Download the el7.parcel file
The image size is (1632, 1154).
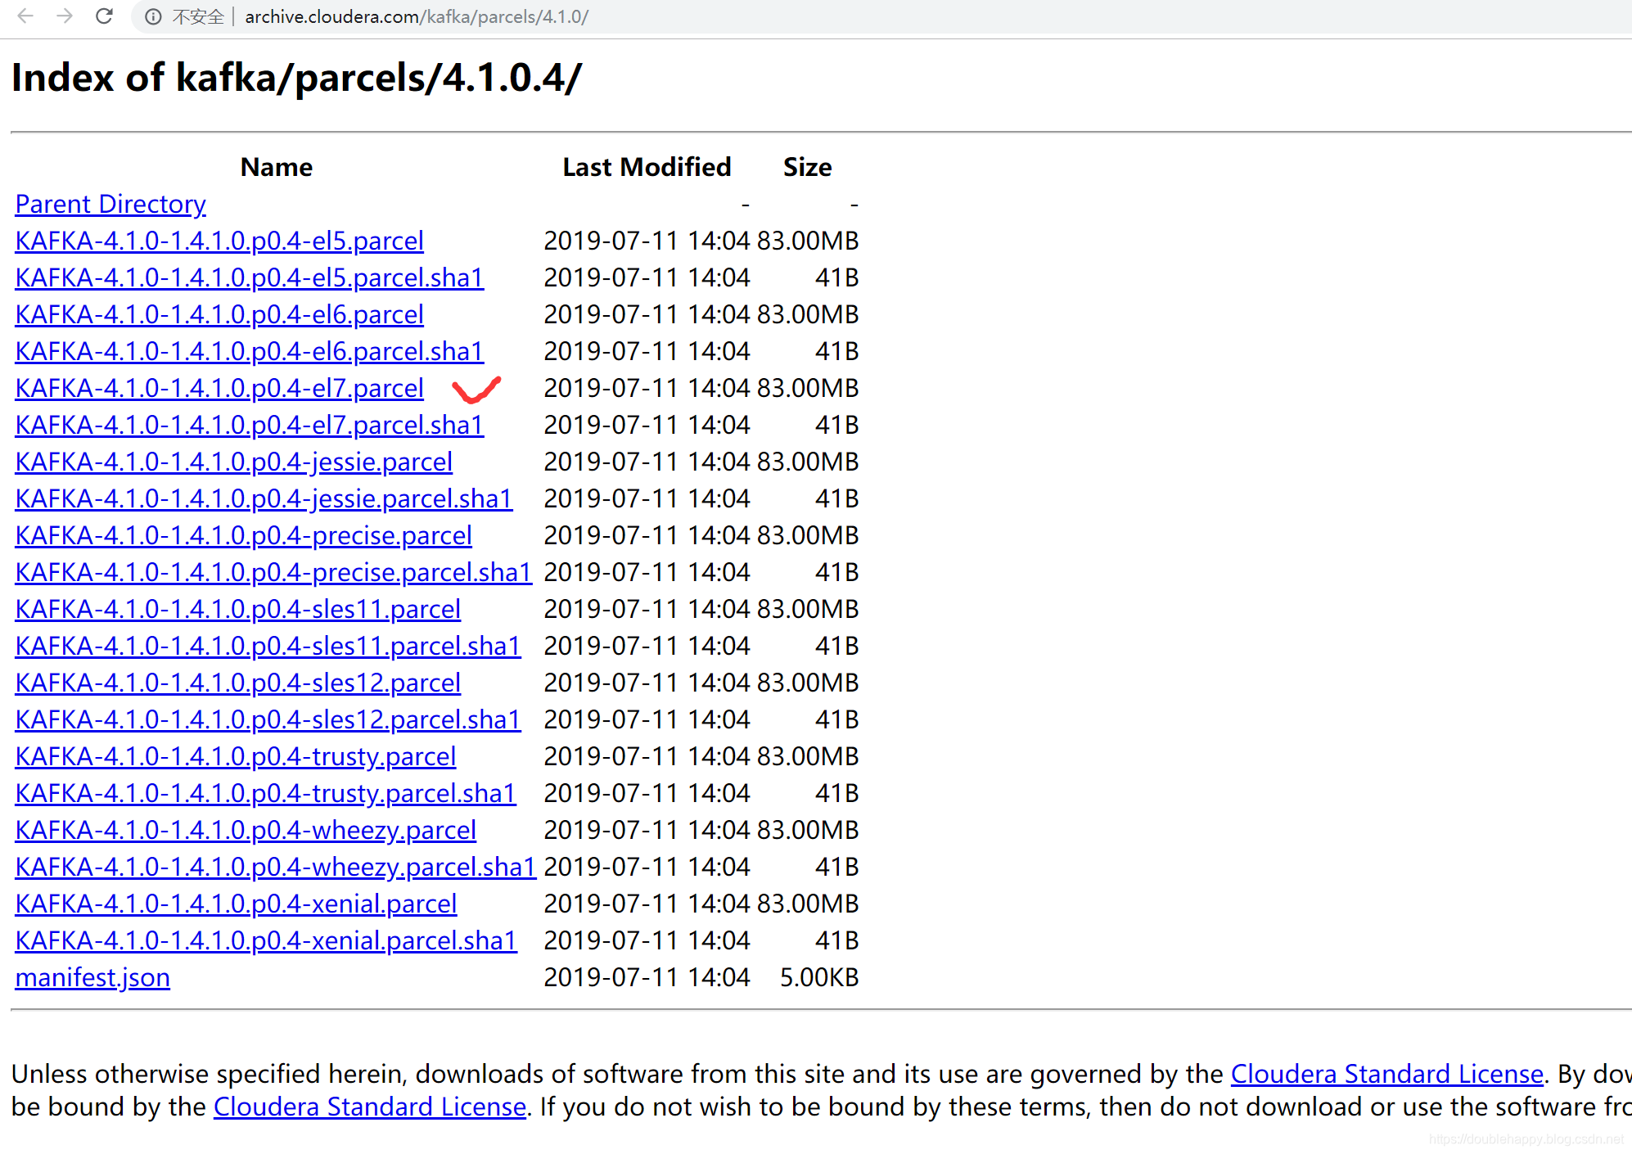(x=219, y=388)
